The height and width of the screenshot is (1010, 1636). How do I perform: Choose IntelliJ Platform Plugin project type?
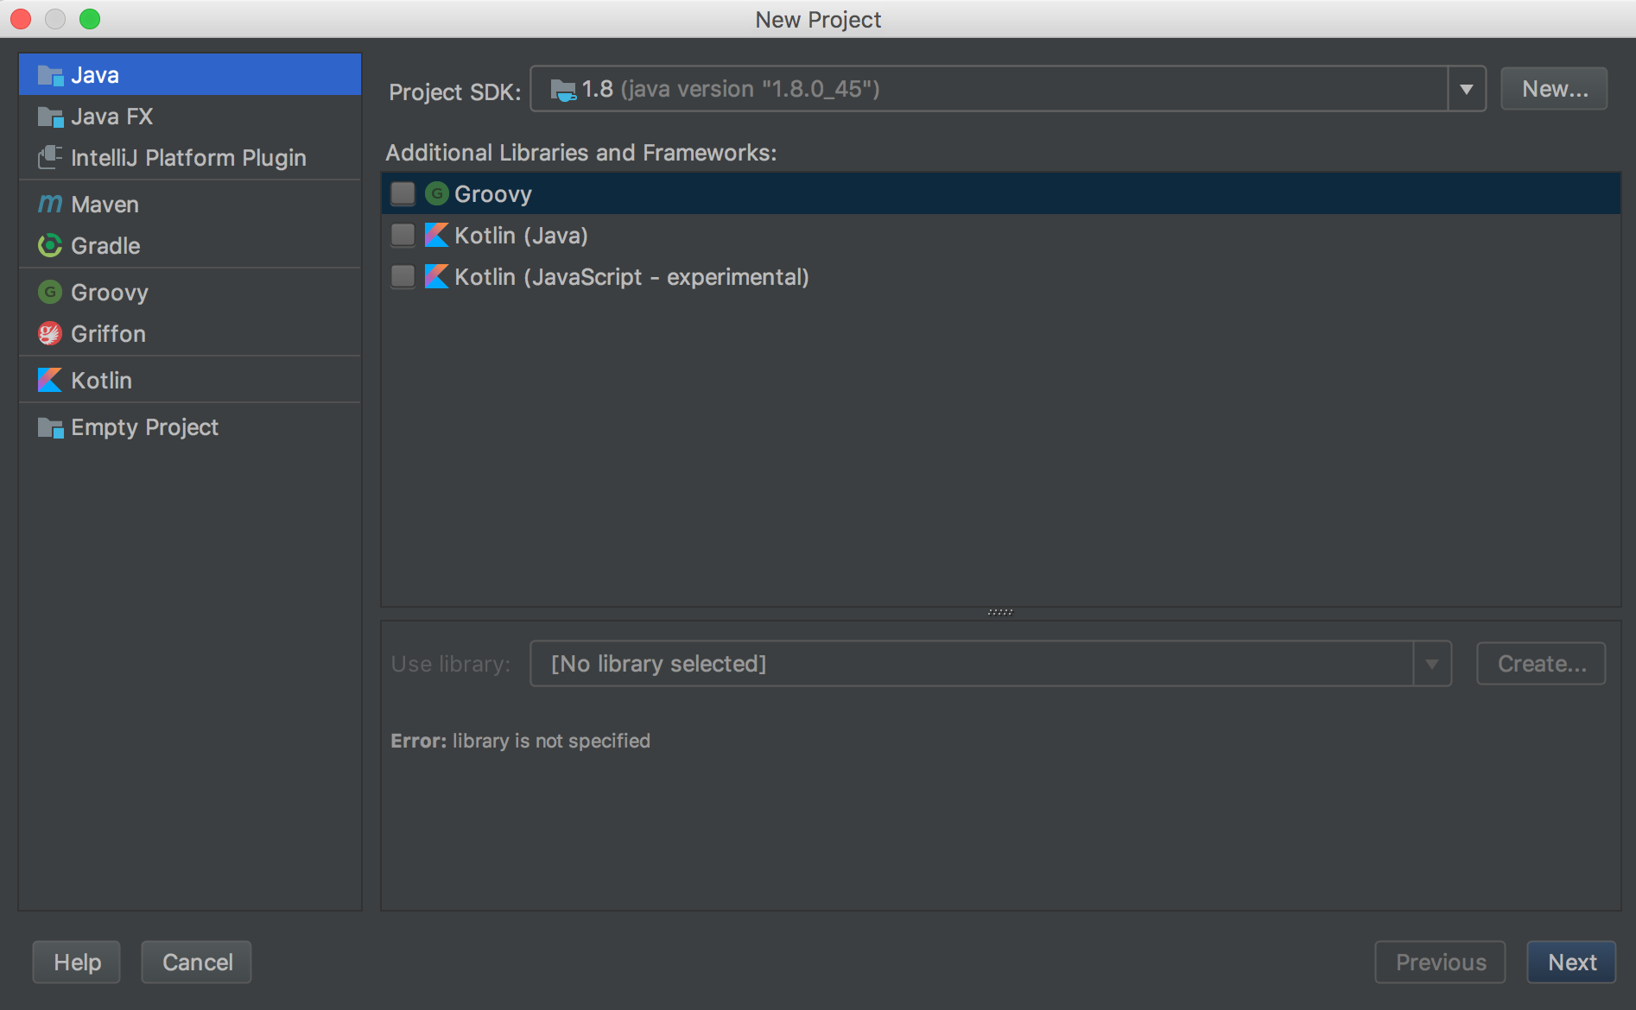(190, 158)
